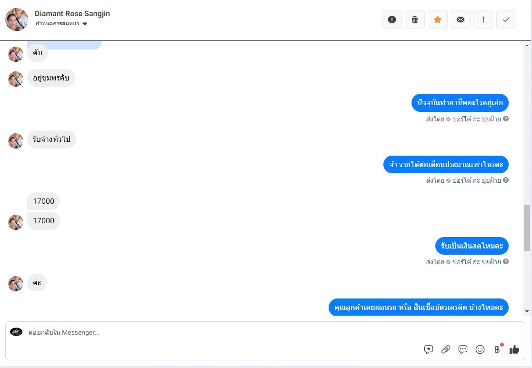Toggle the orange star follow-up marker
This screenshot has width=532, height=368.
pos(438,20)
